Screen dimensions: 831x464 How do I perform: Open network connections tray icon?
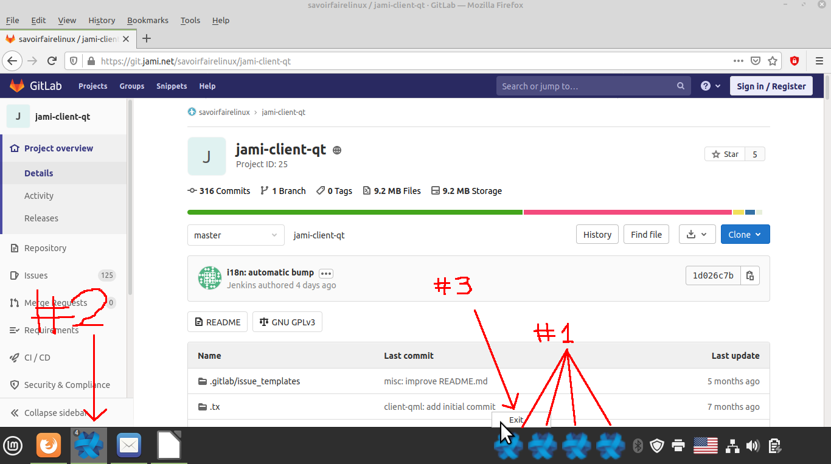tap(733, 446)
